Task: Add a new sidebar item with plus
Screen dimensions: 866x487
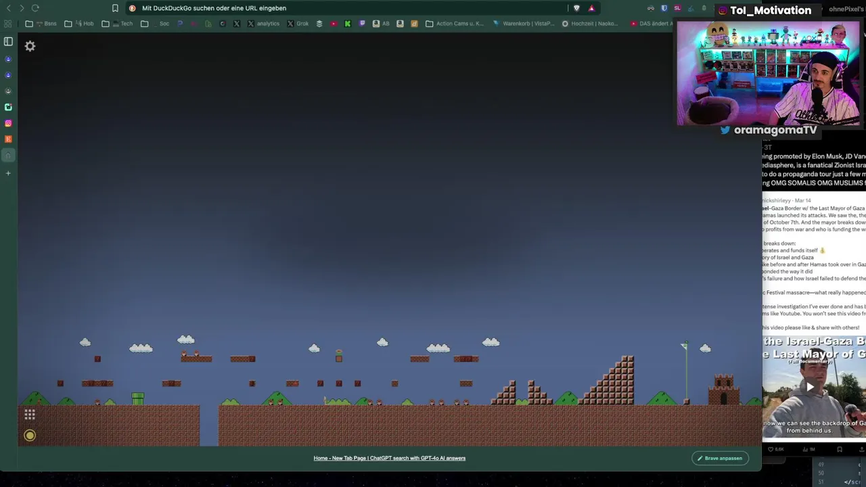Action: (8, 173)
